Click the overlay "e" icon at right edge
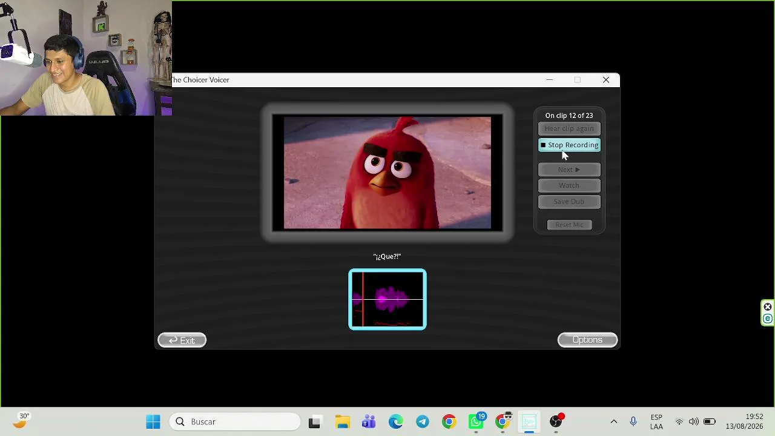 pyautogui.click(x=768, y=319)
